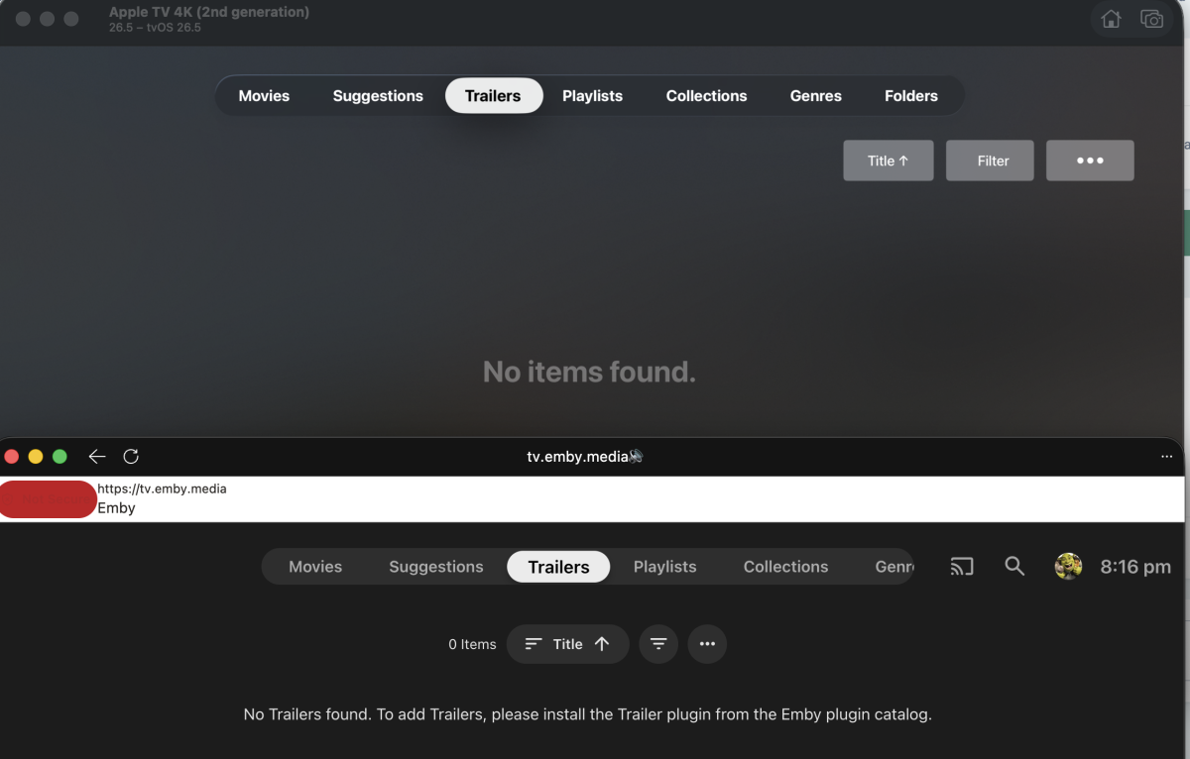Reload the tv.emby.media page

(x=131, y=457)
